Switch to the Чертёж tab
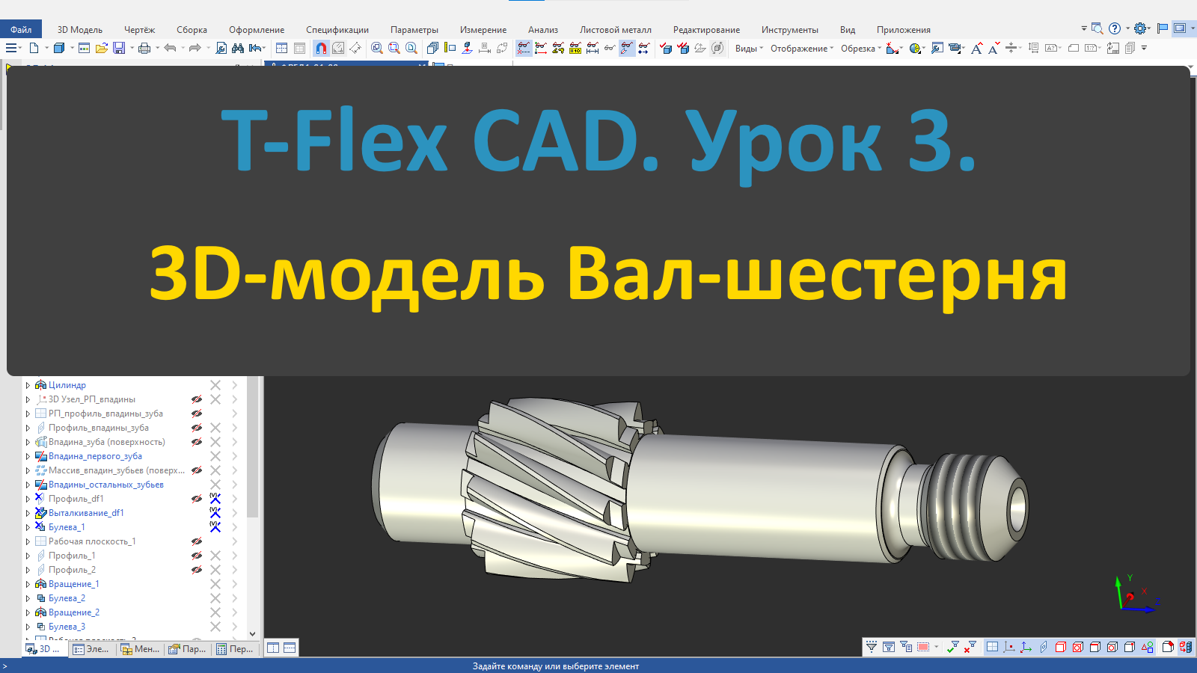1197x673 pixels. pyautogui.click(x=139, y=30)
